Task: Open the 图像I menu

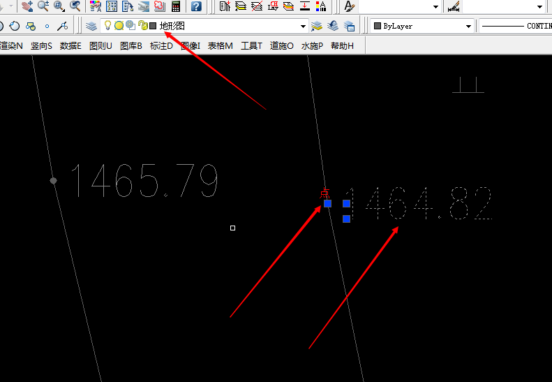Action: point(191,46)
